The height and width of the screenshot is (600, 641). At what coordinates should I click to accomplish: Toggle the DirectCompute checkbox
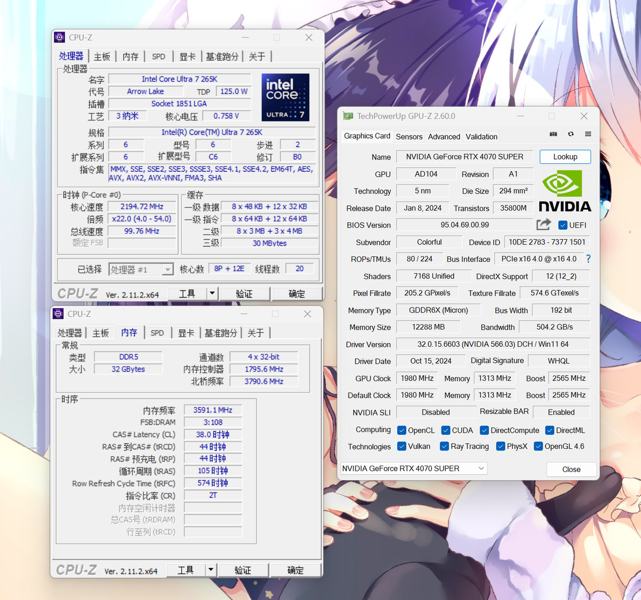(485, 431)
